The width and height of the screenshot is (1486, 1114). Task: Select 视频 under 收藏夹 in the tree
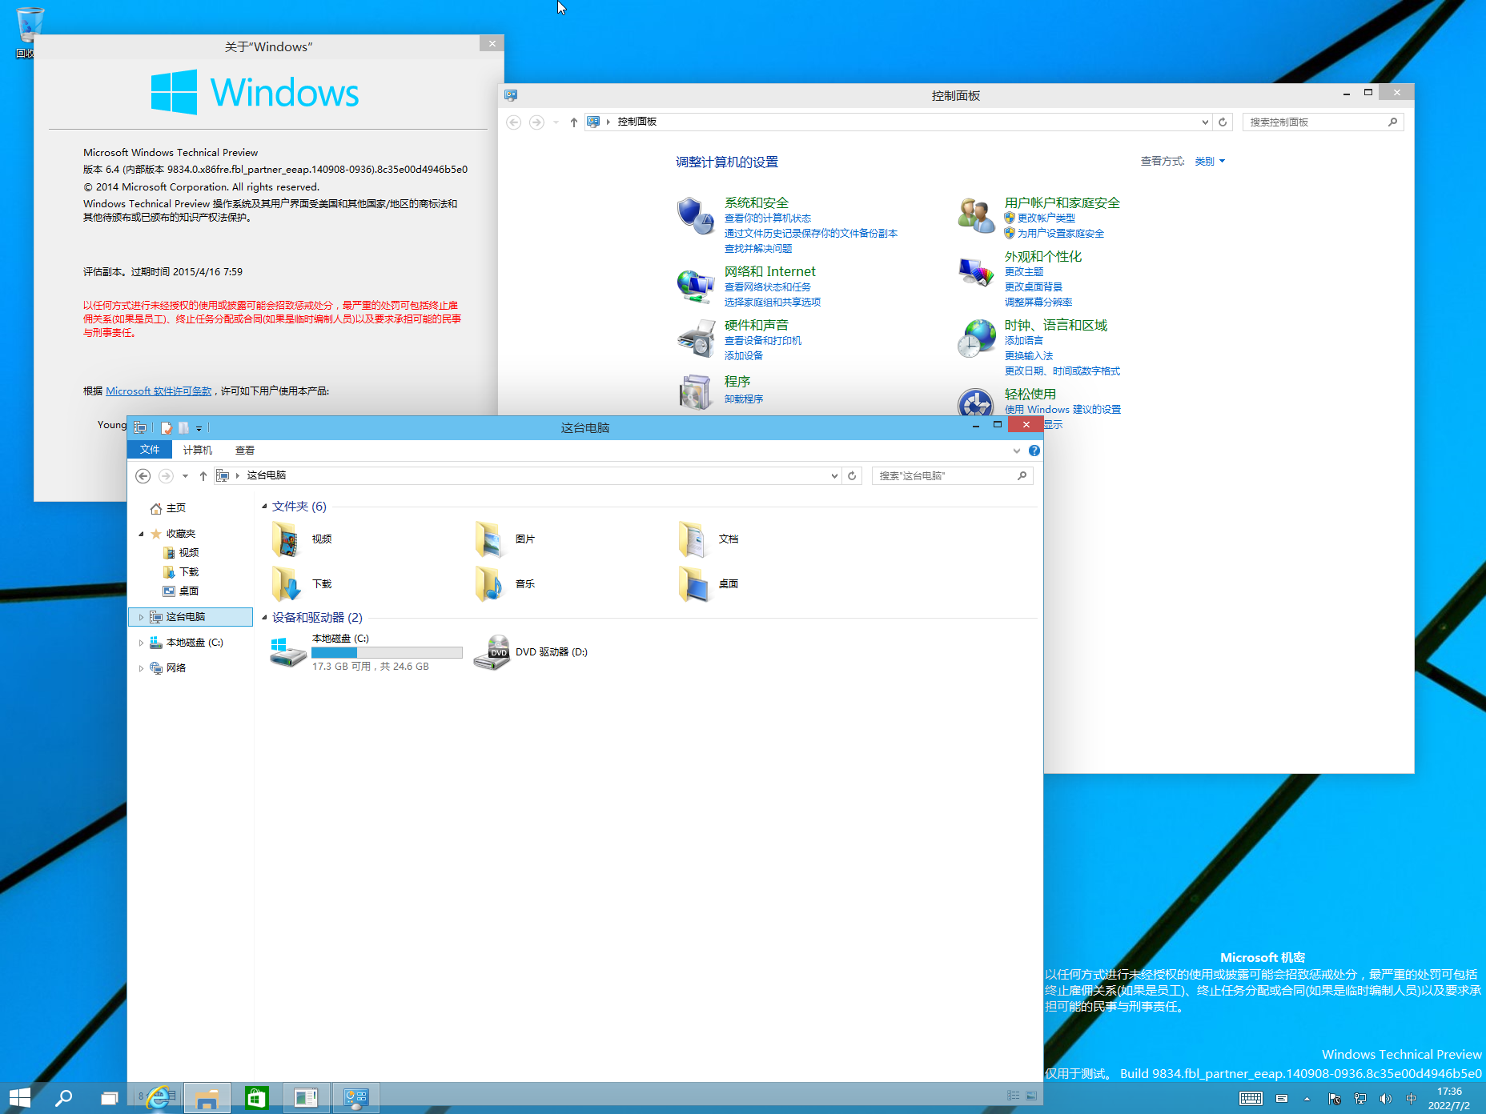(181, 553)
